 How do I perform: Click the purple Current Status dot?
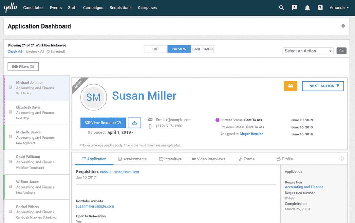(x=217, y=120)
